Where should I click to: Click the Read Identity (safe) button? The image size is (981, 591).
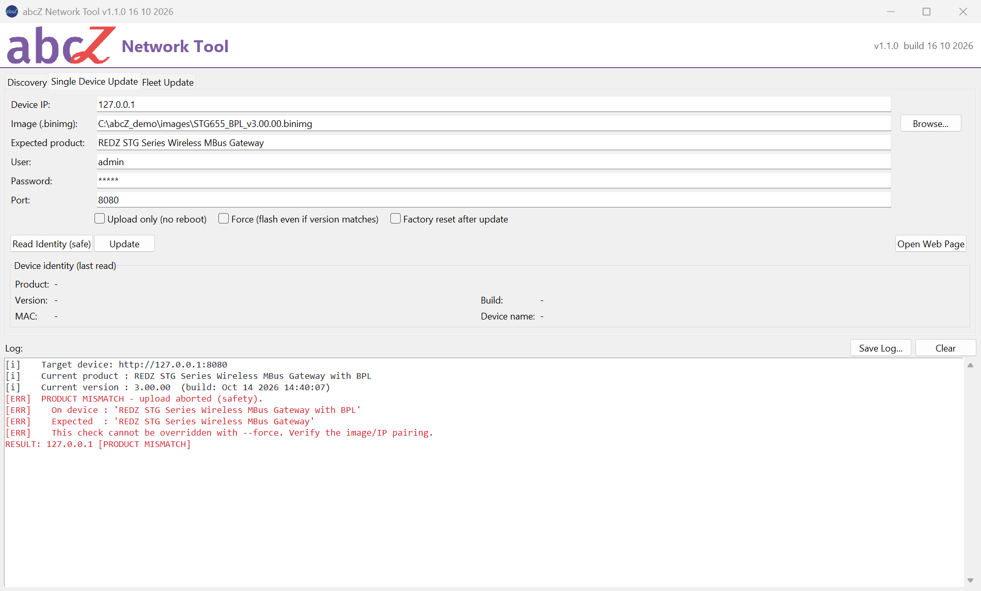[x=52, y=244]
